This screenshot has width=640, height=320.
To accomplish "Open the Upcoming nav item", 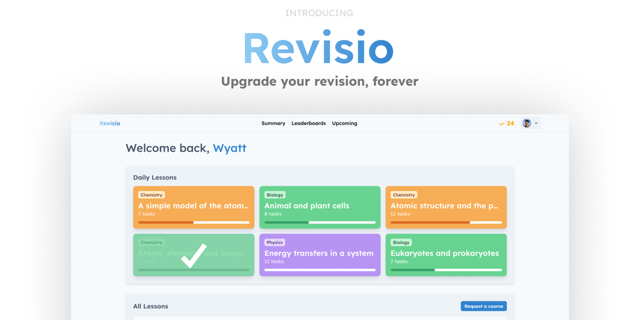I will [344, 123].
